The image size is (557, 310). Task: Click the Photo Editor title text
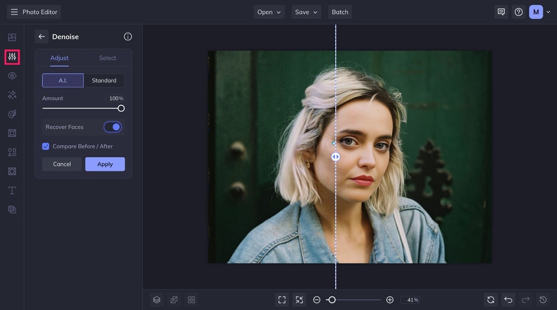pyautogui.click(x=40, y=12)
